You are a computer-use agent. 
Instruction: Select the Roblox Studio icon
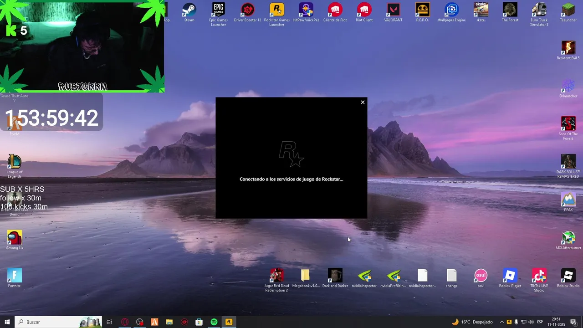click(568, 278)
